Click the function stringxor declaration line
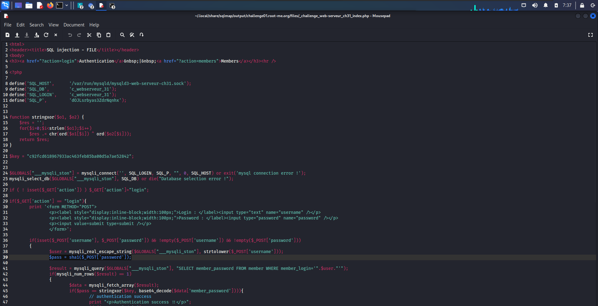 [x=47, y=117]
